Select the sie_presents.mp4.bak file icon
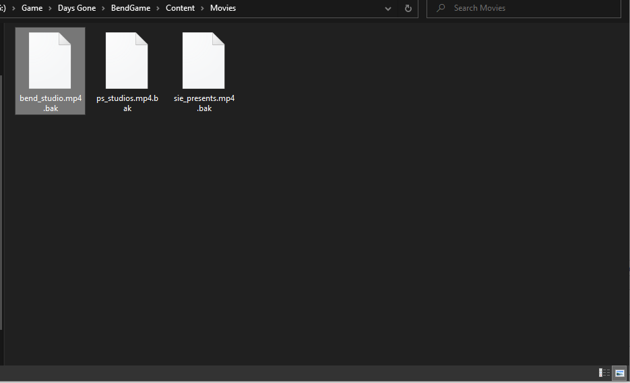Viewport: 630px width, 383px height. (203, 61)
